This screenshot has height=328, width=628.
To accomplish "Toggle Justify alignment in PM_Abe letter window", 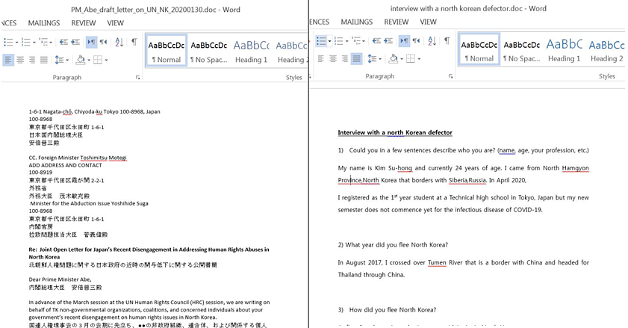I will 44,61.
